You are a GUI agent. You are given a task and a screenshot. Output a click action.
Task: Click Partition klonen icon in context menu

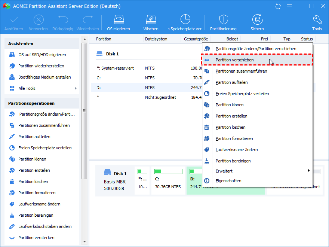(x=207, y=105)
